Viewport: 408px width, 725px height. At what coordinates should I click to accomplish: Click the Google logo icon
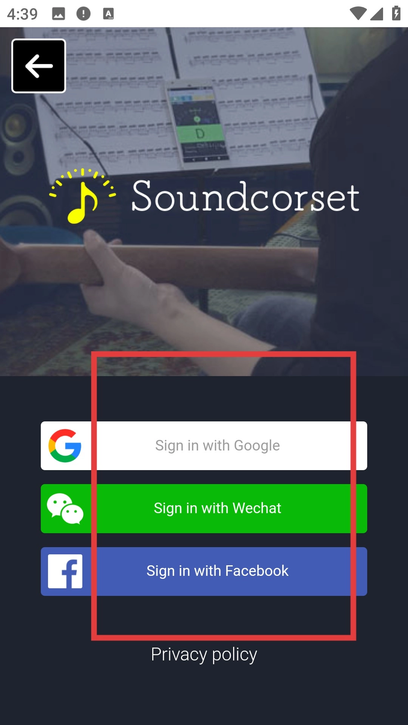65,446
